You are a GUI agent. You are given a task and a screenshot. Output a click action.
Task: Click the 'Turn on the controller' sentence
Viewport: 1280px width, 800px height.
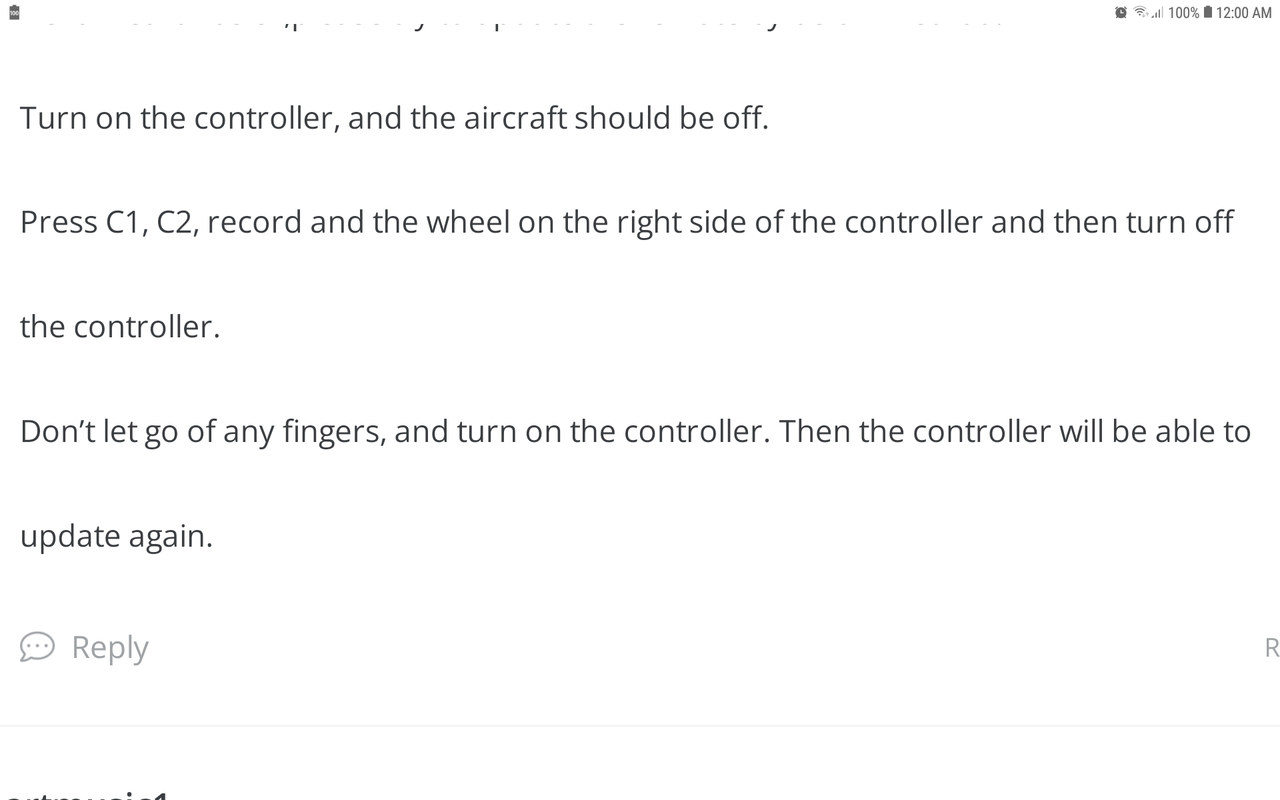pyautogui.click(x=394, y=118)
